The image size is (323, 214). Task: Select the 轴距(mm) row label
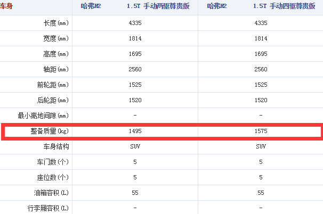click(56, 69)
